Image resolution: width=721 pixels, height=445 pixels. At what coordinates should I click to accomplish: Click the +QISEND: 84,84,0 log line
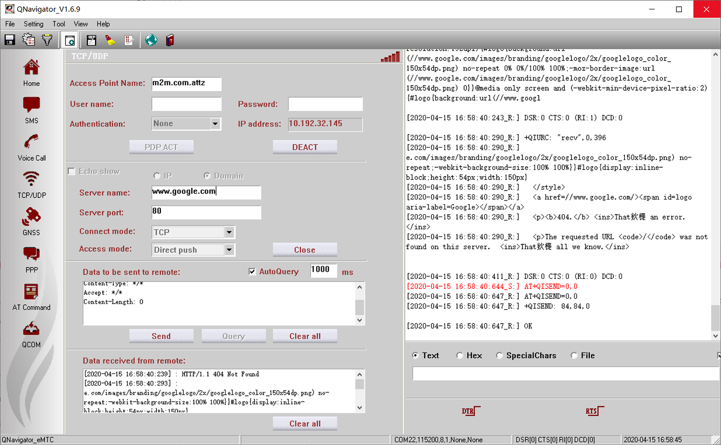point(498,306)
